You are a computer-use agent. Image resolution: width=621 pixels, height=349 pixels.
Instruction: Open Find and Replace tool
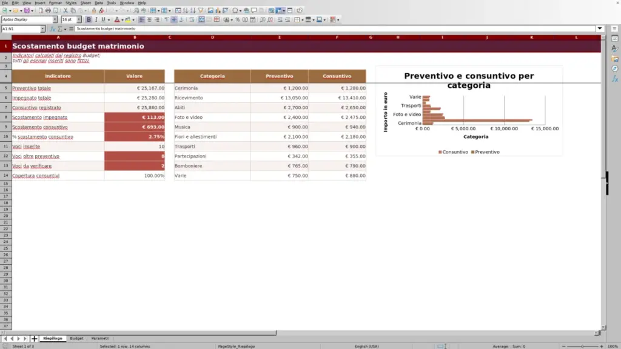click(x=136, y=11)
